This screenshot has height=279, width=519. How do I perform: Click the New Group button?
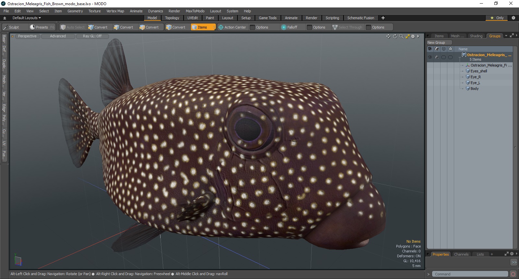click(439, 42)
